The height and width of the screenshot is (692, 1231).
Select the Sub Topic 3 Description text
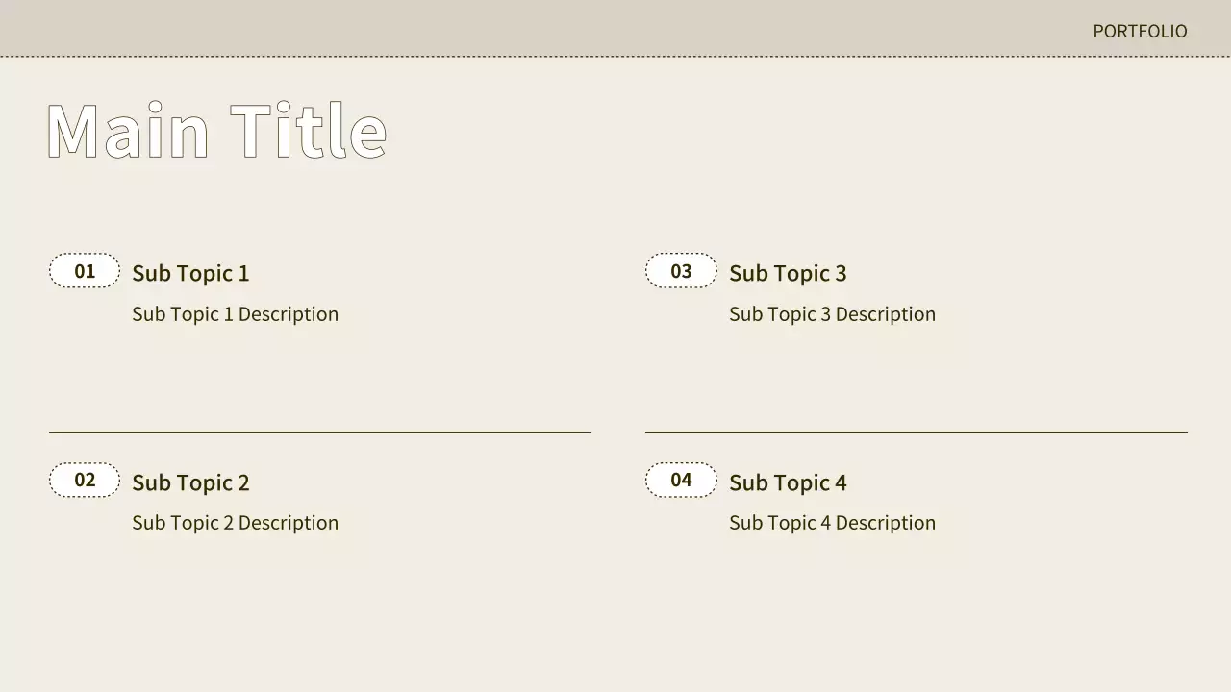(x=832, y=314)
